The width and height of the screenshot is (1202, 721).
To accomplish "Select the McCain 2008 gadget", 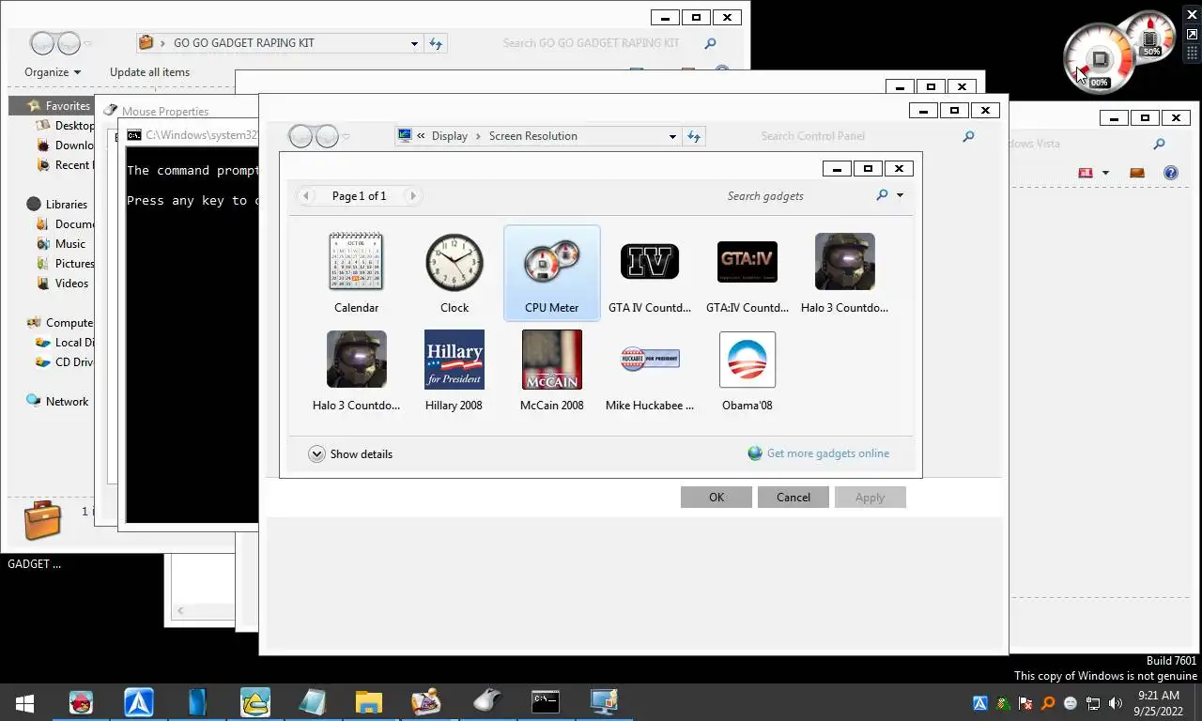I will tap(552, 371).
